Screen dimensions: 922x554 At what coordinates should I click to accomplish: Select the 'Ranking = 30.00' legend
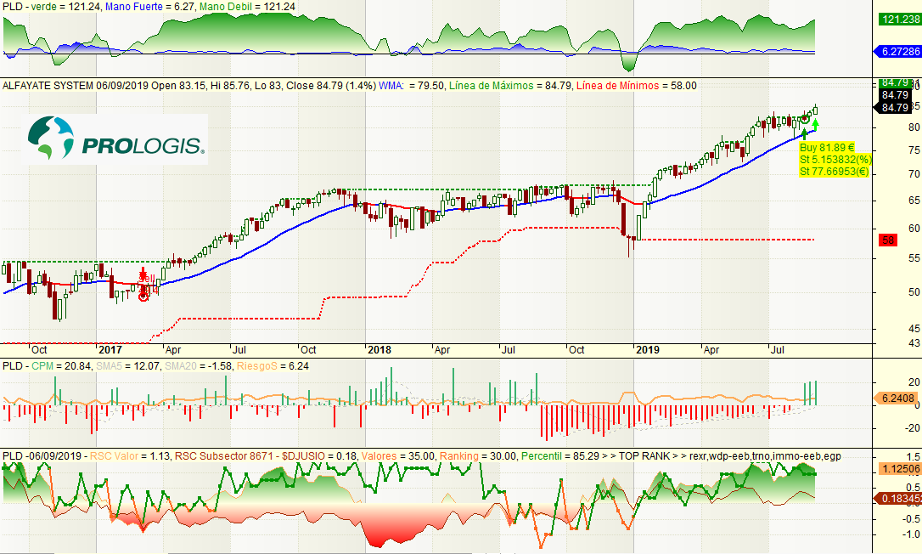point(478,456)
